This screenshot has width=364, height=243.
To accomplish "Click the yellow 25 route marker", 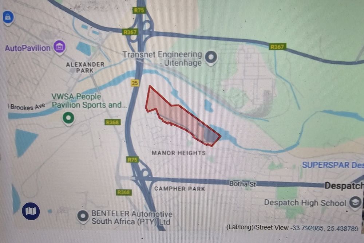I will click(x=135, y=83).
